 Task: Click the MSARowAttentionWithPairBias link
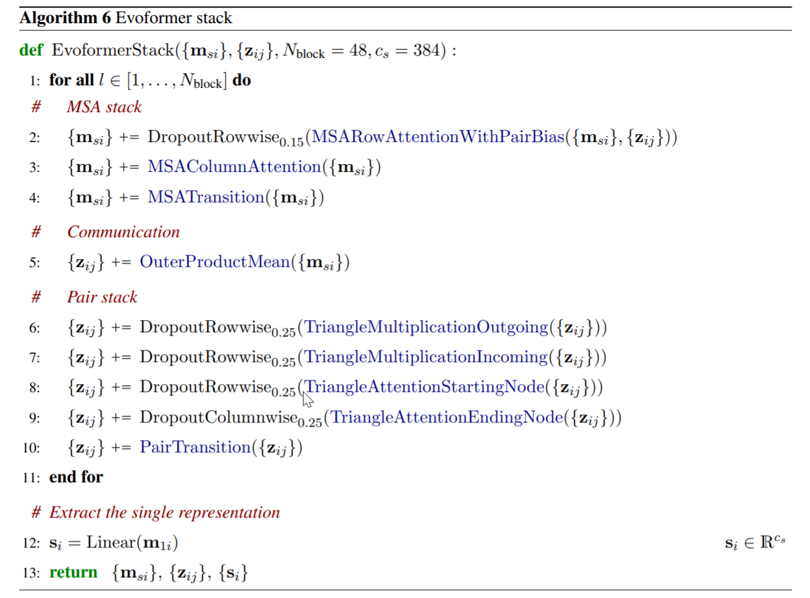tap(438, 137)
